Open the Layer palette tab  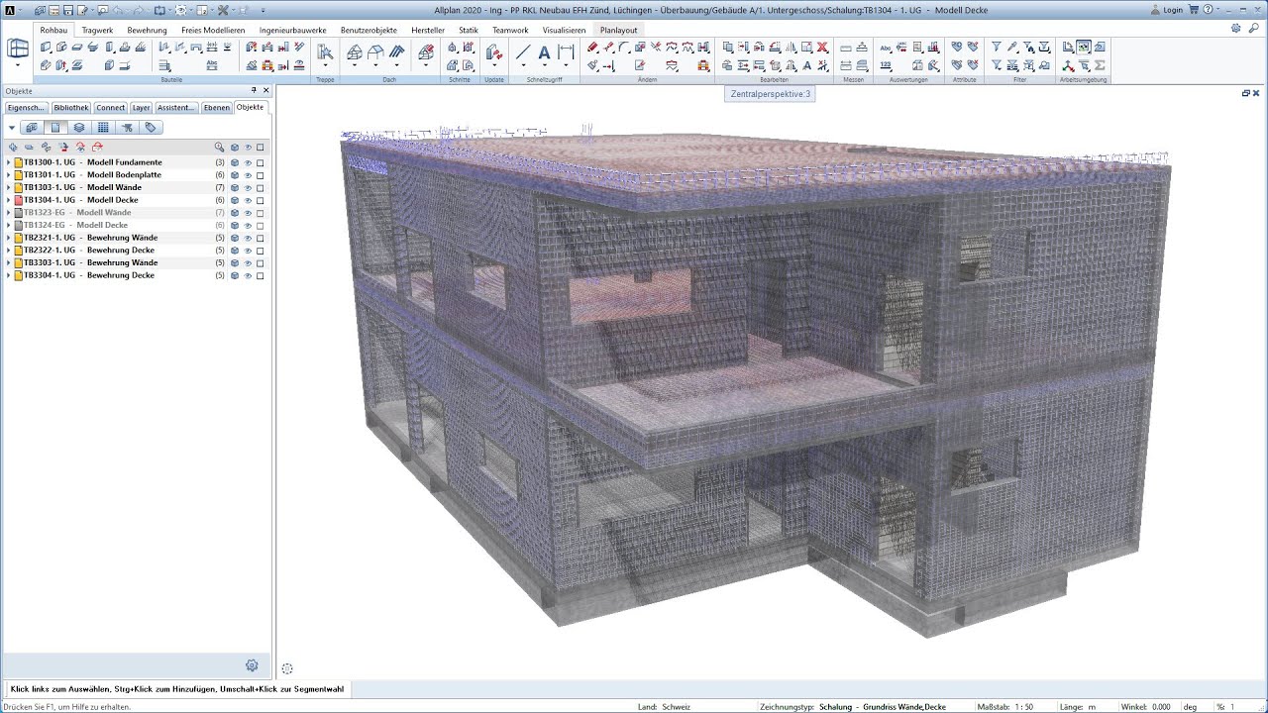(x=142, y=107)
